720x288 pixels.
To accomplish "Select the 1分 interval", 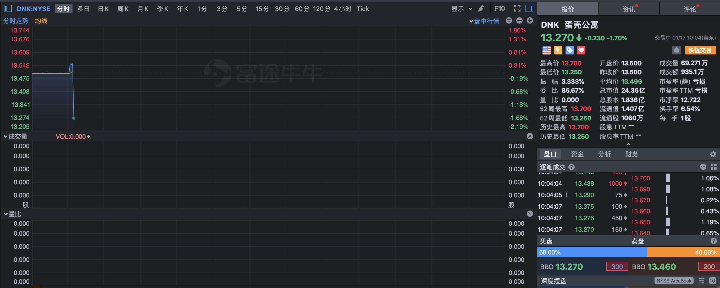I will point(202,9).
